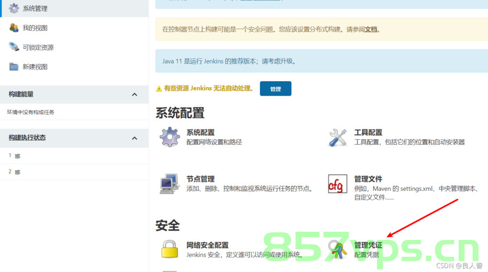Open 系统管理 in the sidebar

click(x=35, y=9)
